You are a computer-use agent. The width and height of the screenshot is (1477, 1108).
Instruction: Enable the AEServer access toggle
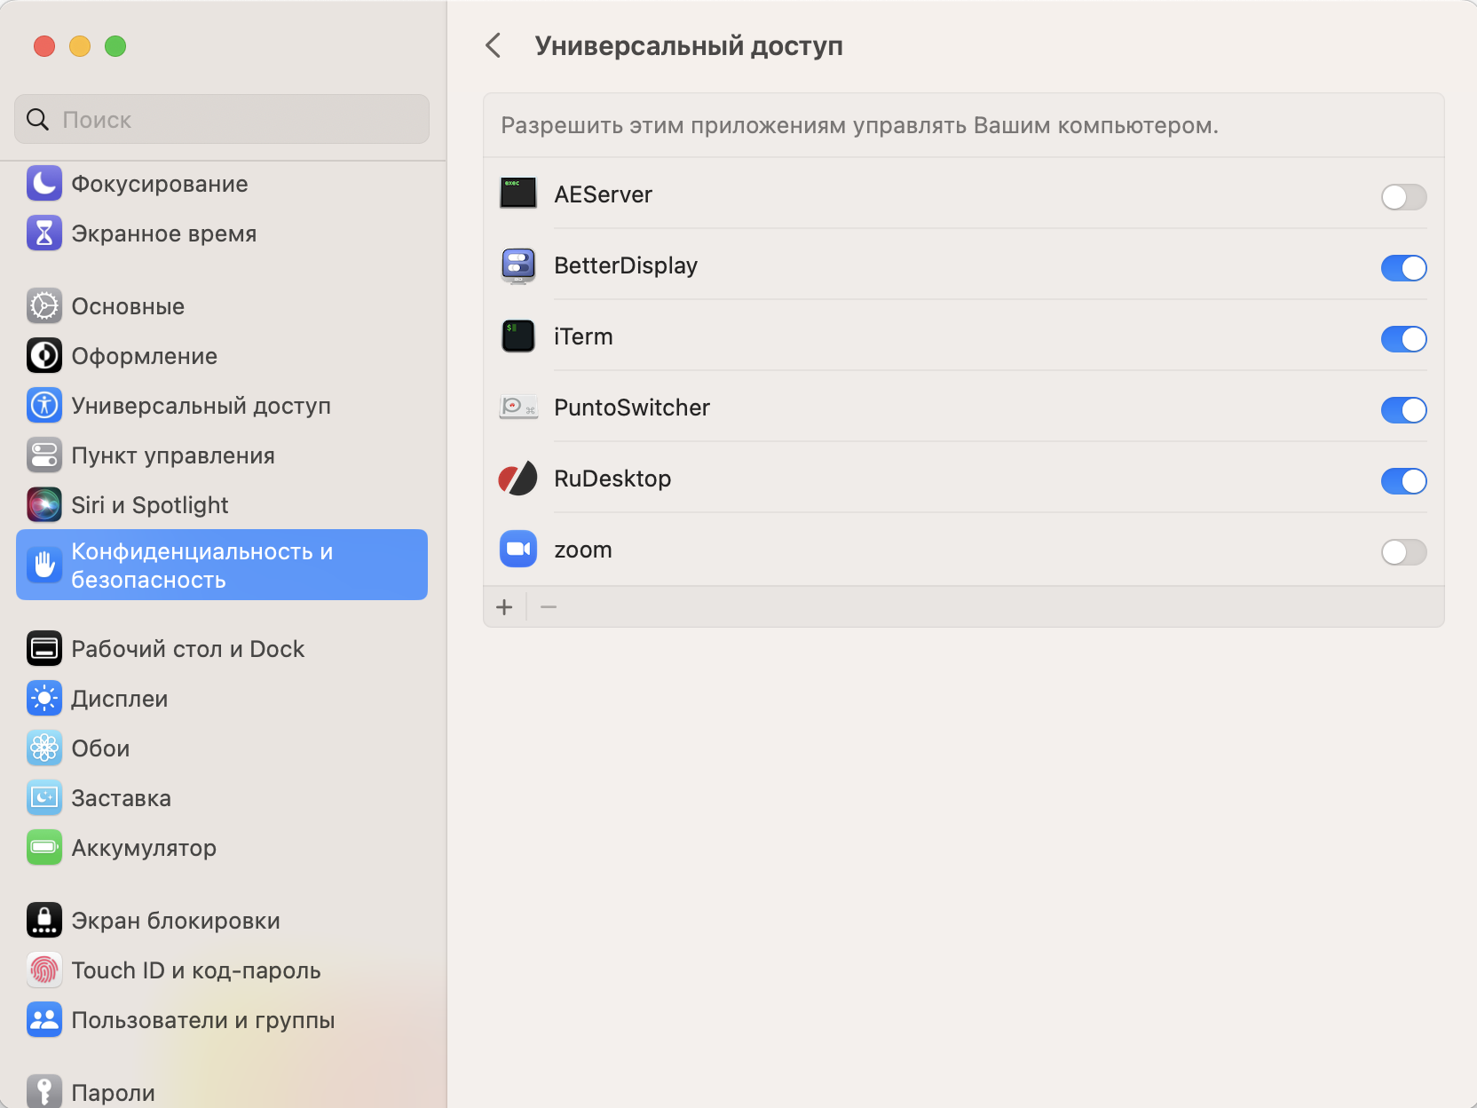click(x=1403, y=196)
